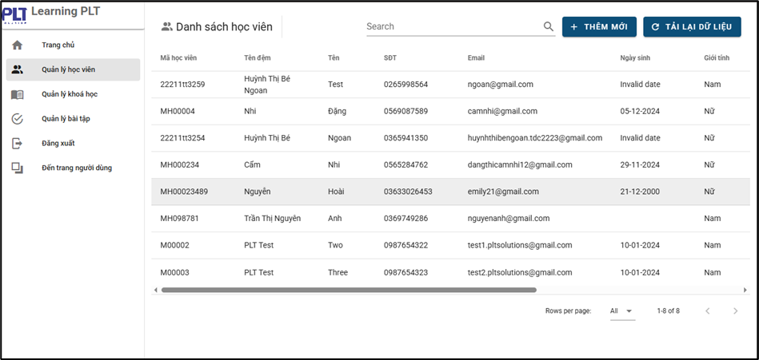Go to previous page using left chevron
Screen dimensions: 759x360
[x=708, y=311]
